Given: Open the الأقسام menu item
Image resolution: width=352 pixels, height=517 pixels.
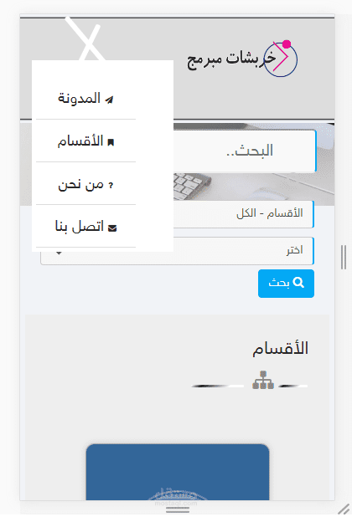Looking at the screenshot, I should point(85,141).
